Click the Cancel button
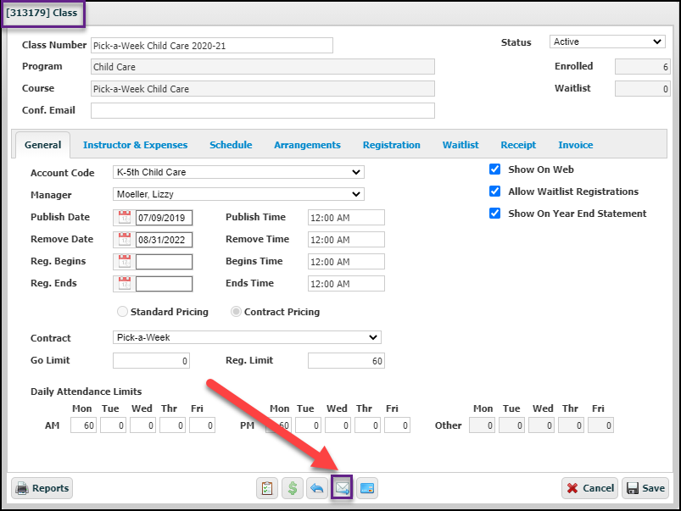This screenshot has width=681, height=511. tap(589, 488)
